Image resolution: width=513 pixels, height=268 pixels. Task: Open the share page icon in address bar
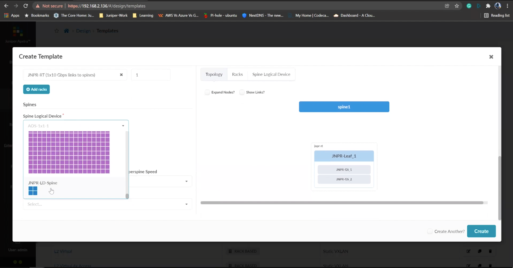pyautogui.click(x=447, y=6)
